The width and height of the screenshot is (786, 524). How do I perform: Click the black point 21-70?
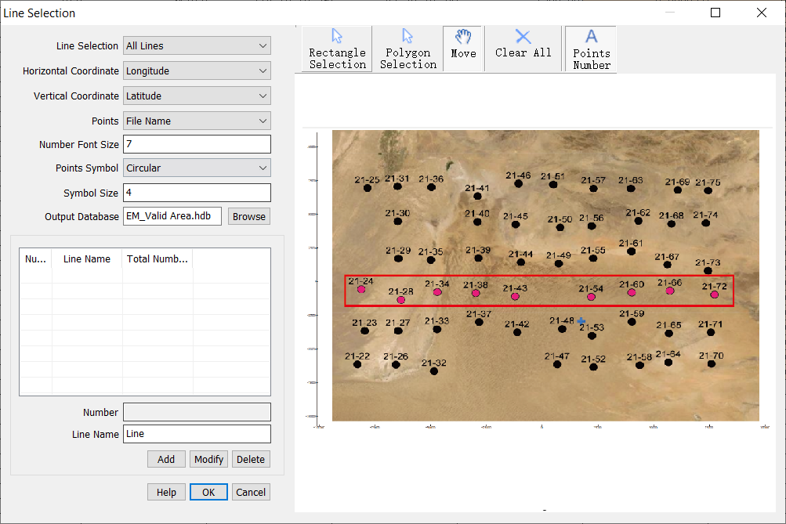[712, 363]
